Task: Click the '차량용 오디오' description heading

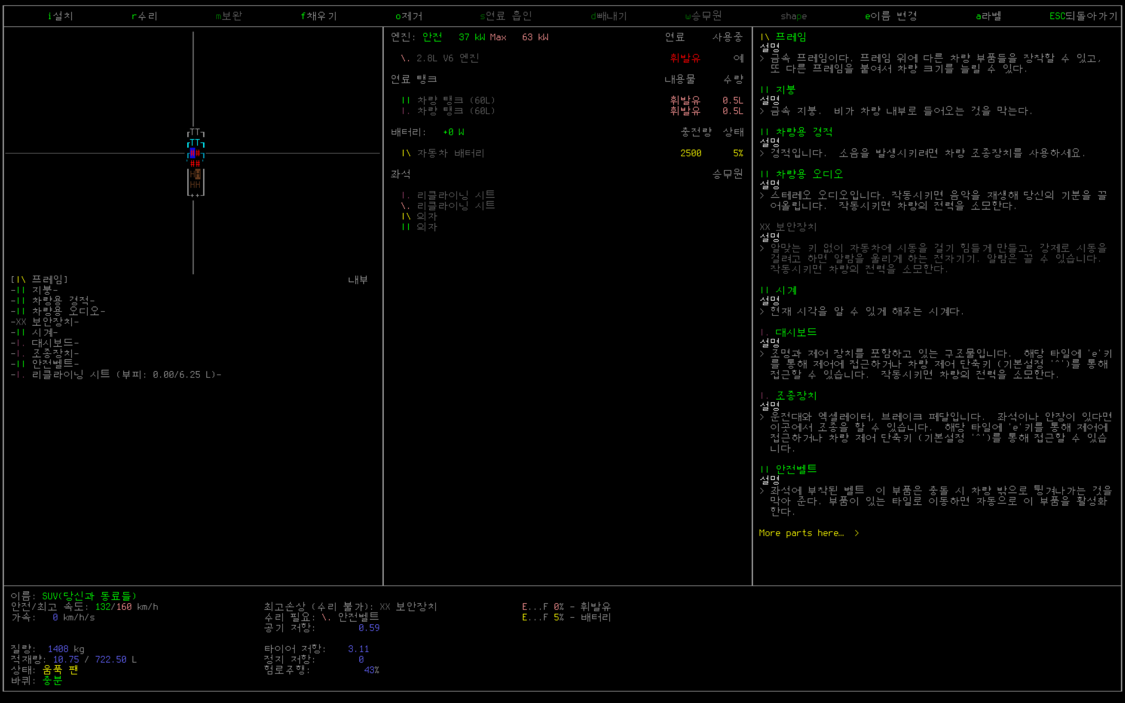Action: [x=809, y=174]
